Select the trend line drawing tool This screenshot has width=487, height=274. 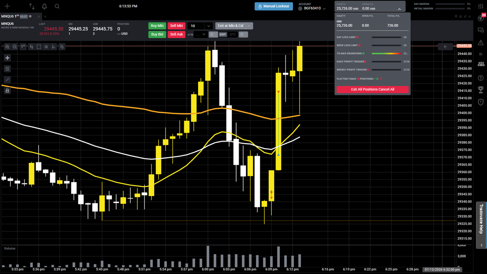click(x=7, y=80)
